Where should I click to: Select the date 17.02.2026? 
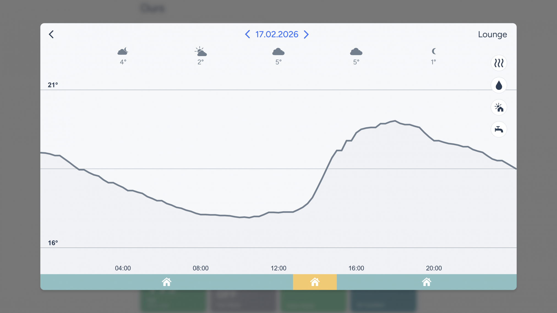point(276,34)
